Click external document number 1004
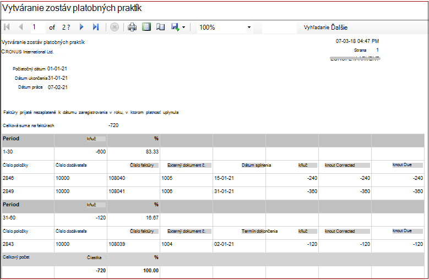The height and width of the screenshot is (280, 429). pyautogui.click(x=167, y=244)
